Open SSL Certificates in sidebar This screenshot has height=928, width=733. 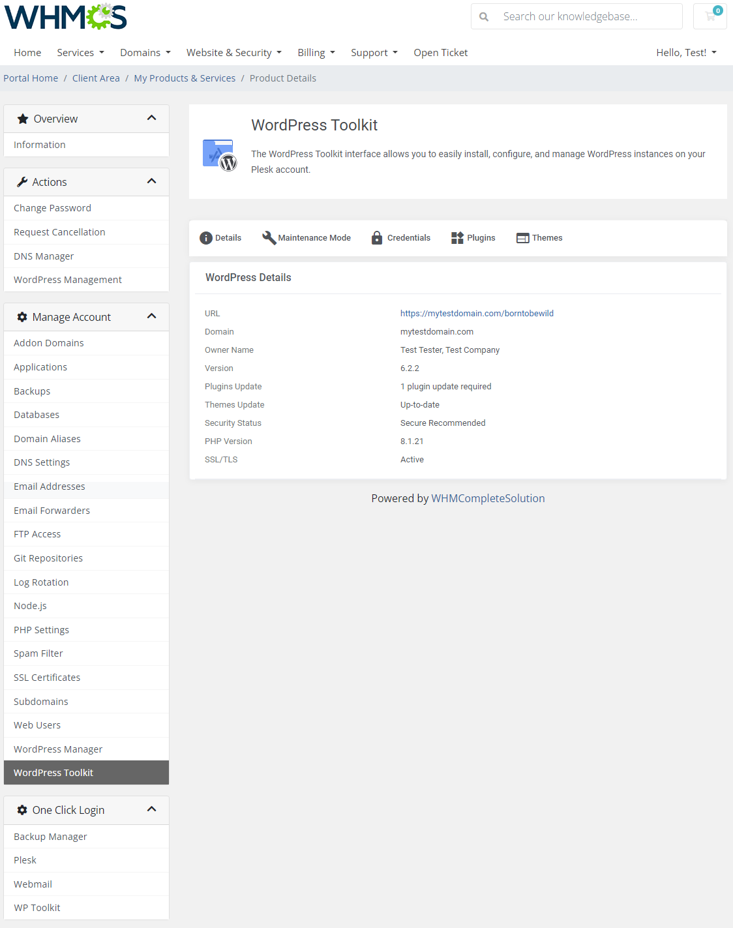[x=86, y=678]
